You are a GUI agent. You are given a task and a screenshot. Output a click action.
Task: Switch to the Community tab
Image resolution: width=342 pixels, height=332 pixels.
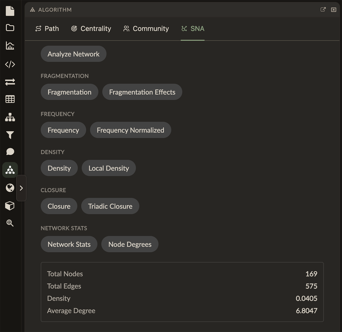coord(146,29)
